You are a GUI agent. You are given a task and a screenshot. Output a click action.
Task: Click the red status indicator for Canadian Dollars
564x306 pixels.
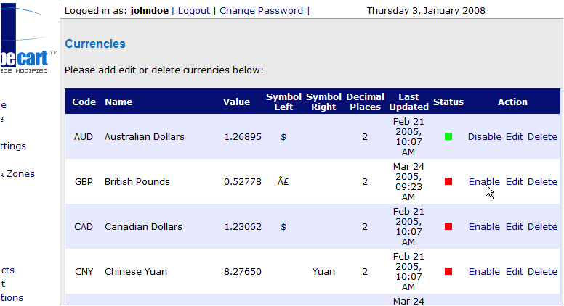(448, 226)
